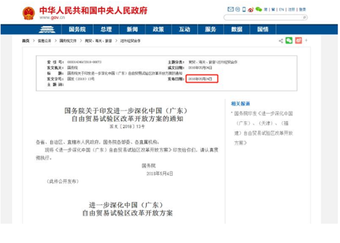Click the national emblem logo
This screenshot has height=243, width=340.
(x=29, y=13)
